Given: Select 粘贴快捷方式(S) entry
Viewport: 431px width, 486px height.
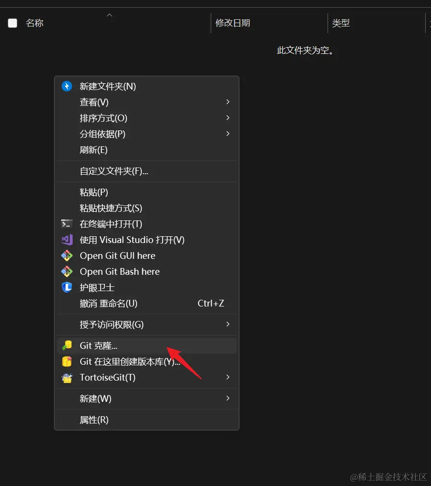Looking at the screenshot, I should (147, 208).
